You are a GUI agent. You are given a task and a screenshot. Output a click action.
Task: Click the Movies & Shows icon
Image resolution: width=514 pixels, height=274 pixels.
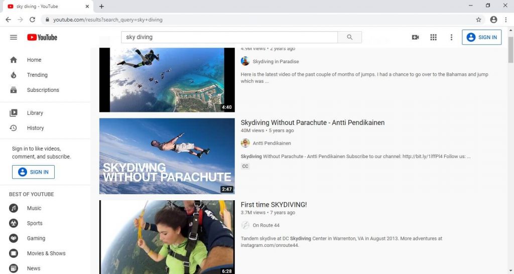14,253
